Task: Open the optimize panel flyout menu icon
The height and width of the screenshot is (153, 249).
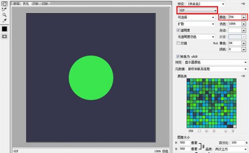Action: pyautogui.click(x=243, y=4)
